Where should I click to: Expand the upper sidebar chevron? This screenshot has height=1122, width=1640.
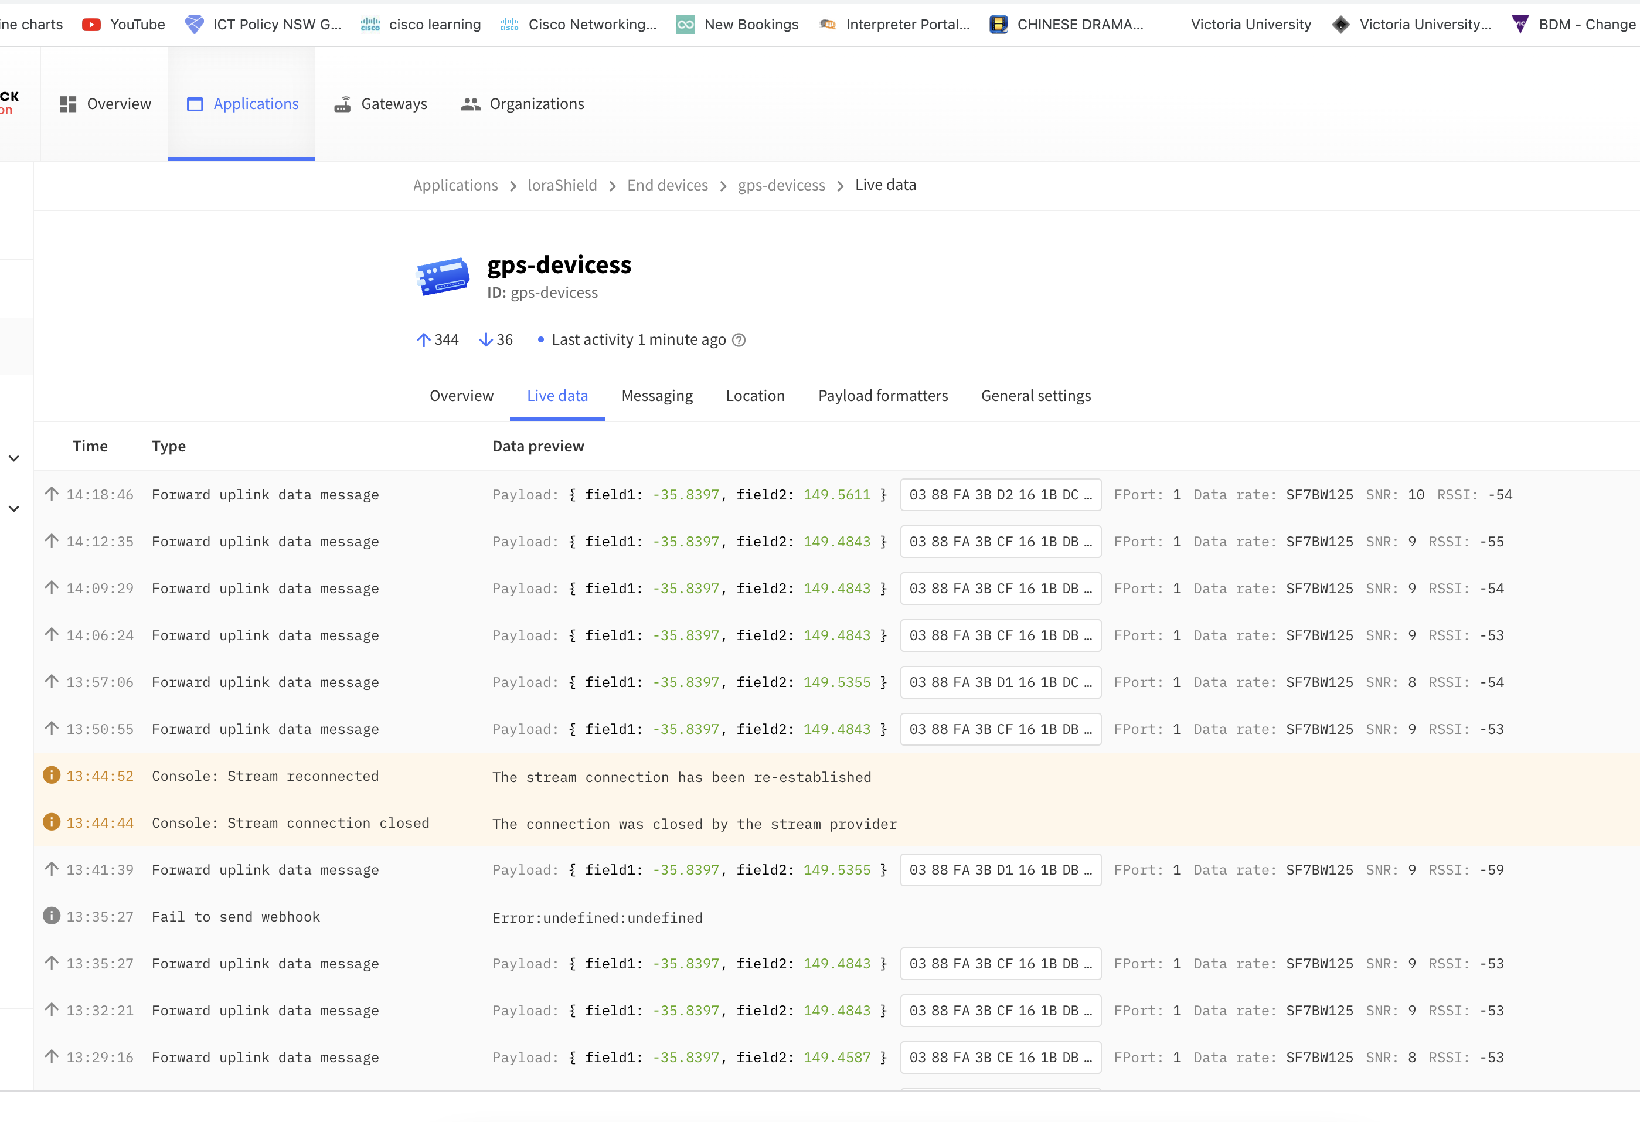[13, 458]
